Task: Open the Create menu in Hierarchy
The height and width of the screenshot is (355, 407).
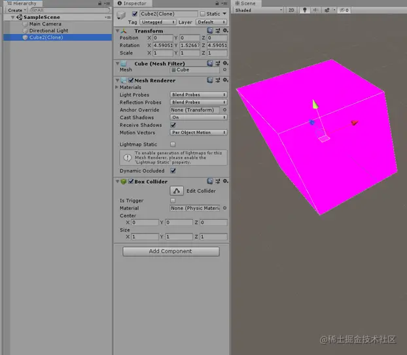Action: (x=16, y=10)
